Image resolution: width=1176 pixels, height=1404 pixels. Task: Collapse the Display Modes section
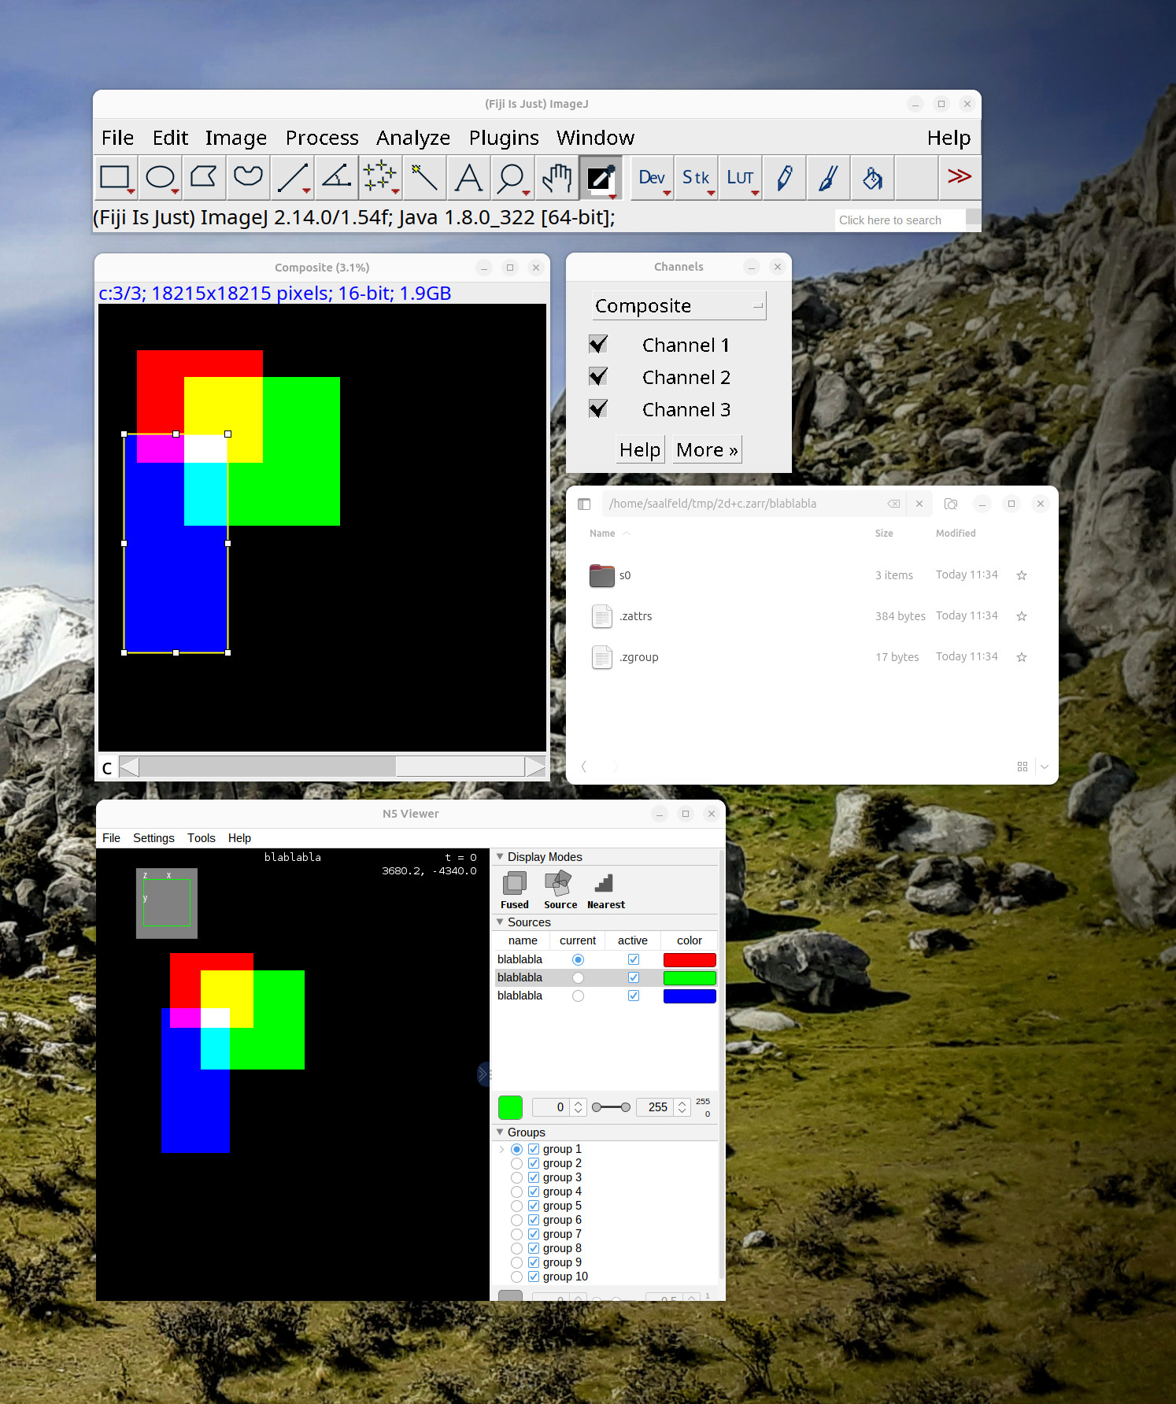pos(500,856)
